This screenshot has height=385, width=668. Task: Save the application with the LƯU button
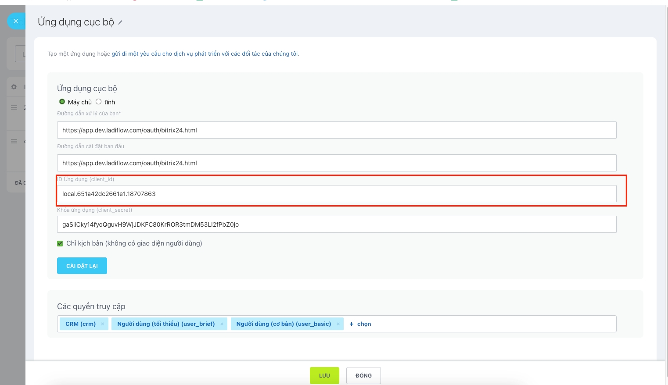324,375
